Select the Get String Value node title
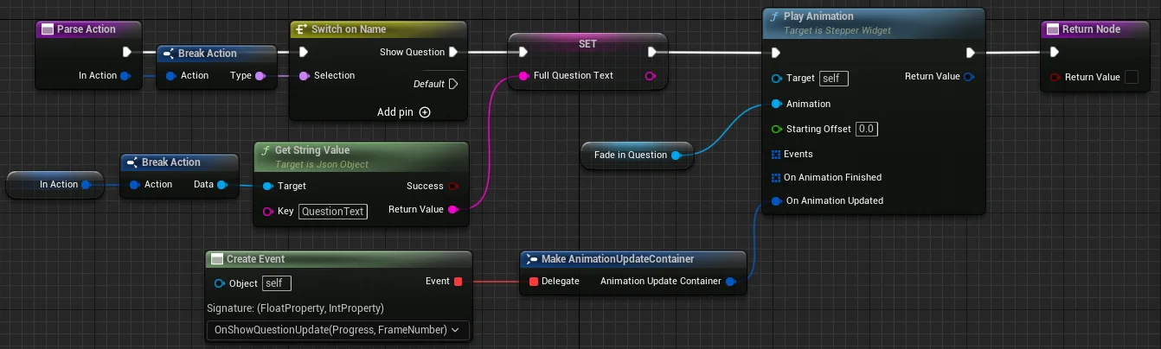 coord(312,150)
